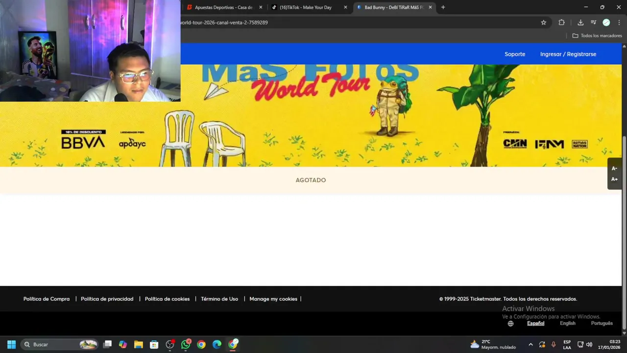Click the BBVA sponsor logo on banner
Screen dimensions: 627x353
pos(83,140)
